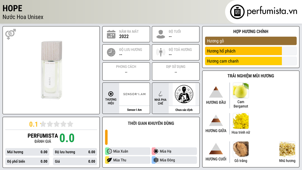Click the Hương Đầu pyramid icon
The image size is (302, 170).
[216, 92]
